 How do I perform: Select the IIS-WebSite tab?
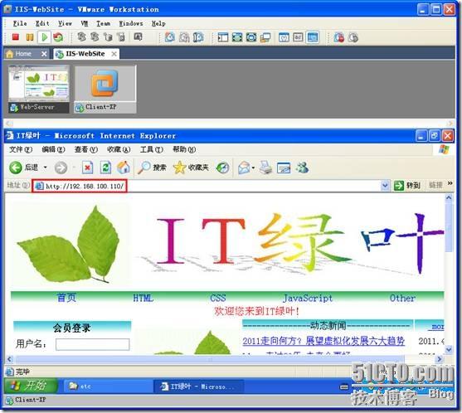point(85,54)
